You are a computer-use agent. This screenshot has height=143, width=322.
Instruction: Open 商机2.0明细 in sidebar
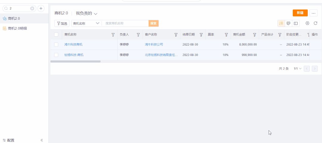click(x=24, y=29)
